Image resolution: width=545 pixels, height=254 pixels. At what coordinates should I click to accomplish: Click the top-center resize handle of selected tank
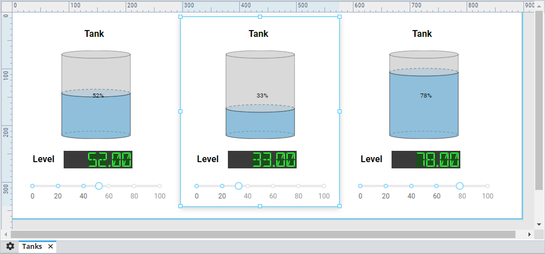point(260,16)
